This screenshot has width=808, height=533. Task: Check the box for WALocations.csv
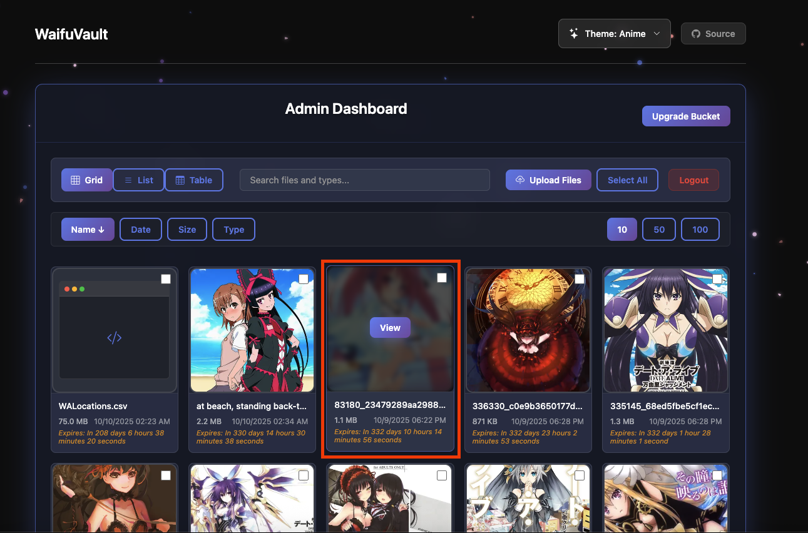point(166,279)
